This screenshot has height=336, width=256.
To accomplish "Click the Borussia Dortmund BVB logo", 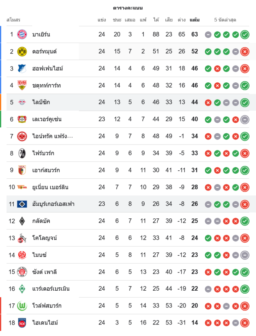I will 22,51.
